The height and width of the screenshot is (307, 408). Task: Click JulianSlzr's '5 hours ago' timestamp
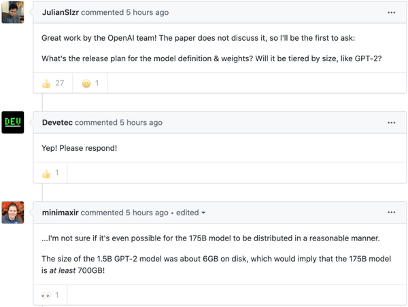[x=148, y=12]
